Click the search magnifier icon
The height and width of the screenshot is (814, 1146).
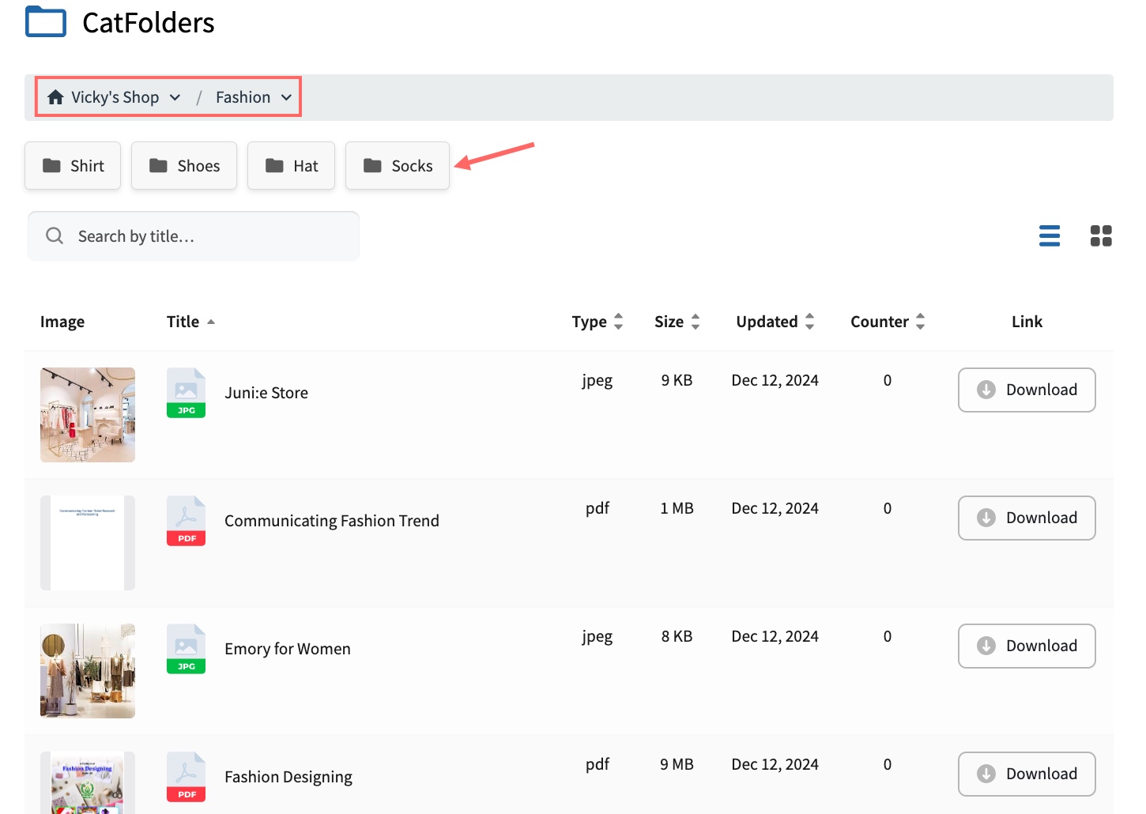tap(55, 236)
